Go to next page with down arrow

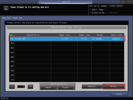pyautogui.click(x=30, y=87)
